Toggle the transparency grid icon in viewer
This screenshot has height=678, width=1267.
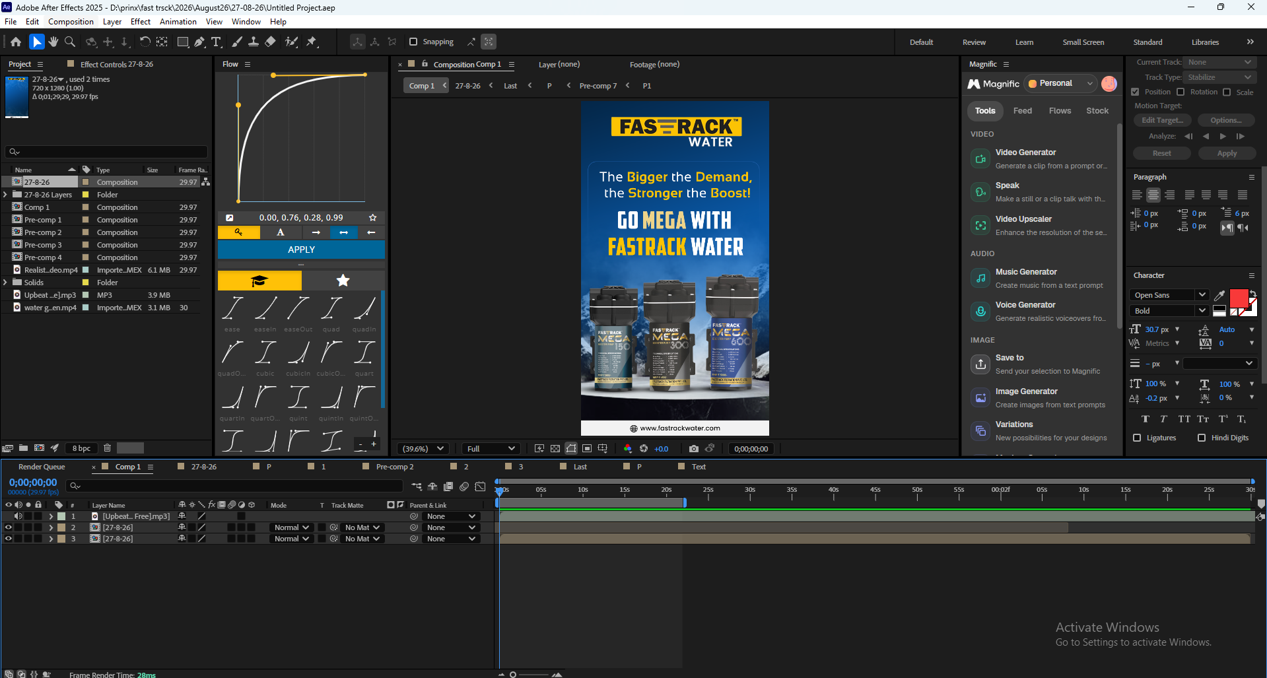click(x=555, y=448)
